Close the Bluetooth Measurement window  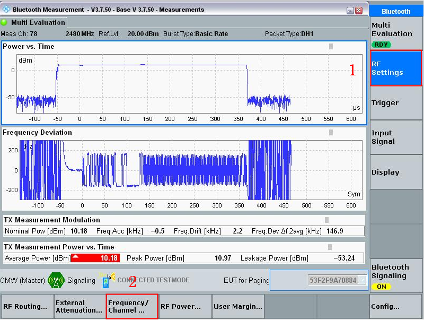pos(359,11)
